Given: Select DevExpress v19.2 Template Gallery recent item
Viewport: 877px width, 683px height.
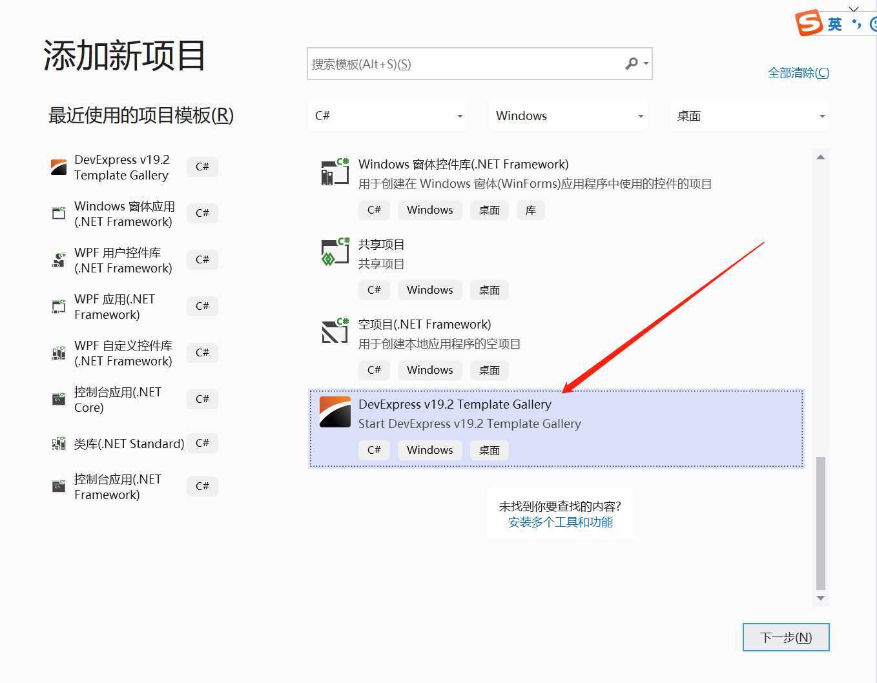Looking at the screenshot, I should 134,167.
